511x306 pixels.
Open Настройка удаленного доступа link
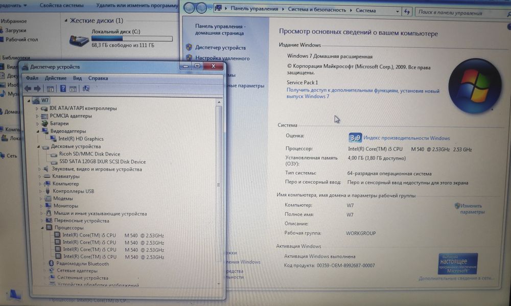coord(222,58)
